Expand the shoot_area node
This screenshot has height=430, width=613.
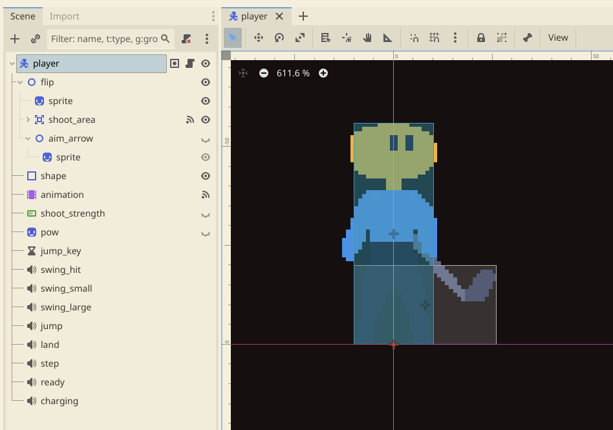click(28, 120)
